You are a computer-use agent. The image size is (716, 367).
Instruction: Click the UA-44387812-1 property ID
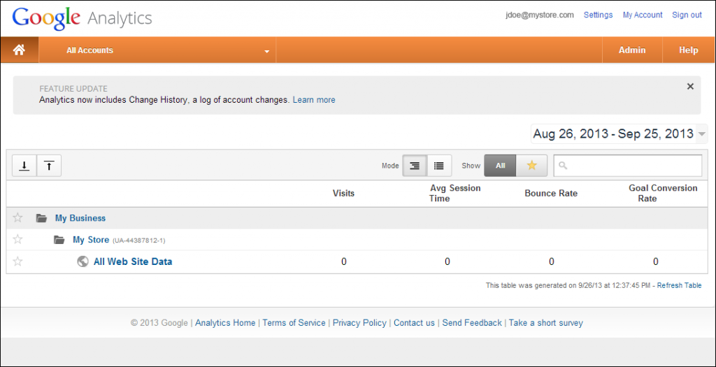tap(139, 240)
